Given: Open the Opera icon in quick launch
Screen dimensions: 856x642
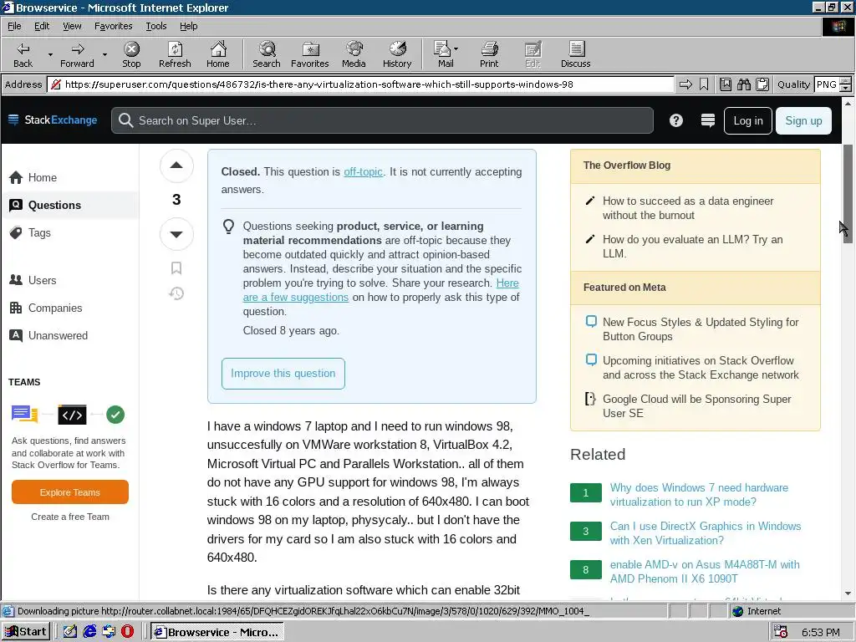Looking at the screenshot, I should point(127,632).
